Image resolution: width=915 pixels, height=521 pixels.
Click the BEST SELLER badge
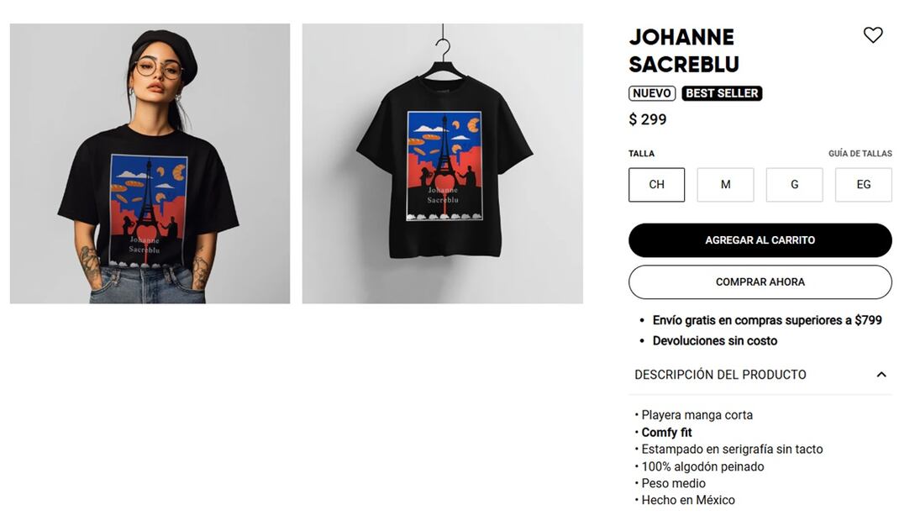pyautogui.click(x=722, y=93)
